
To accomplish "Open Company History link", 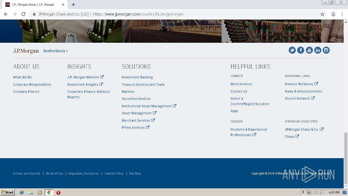I will click(x=26, y=92).
